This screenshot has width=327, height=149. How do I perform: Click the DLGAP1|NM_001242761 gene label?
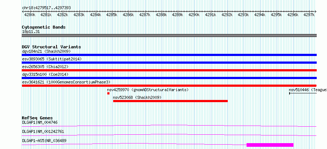(43, 131)
